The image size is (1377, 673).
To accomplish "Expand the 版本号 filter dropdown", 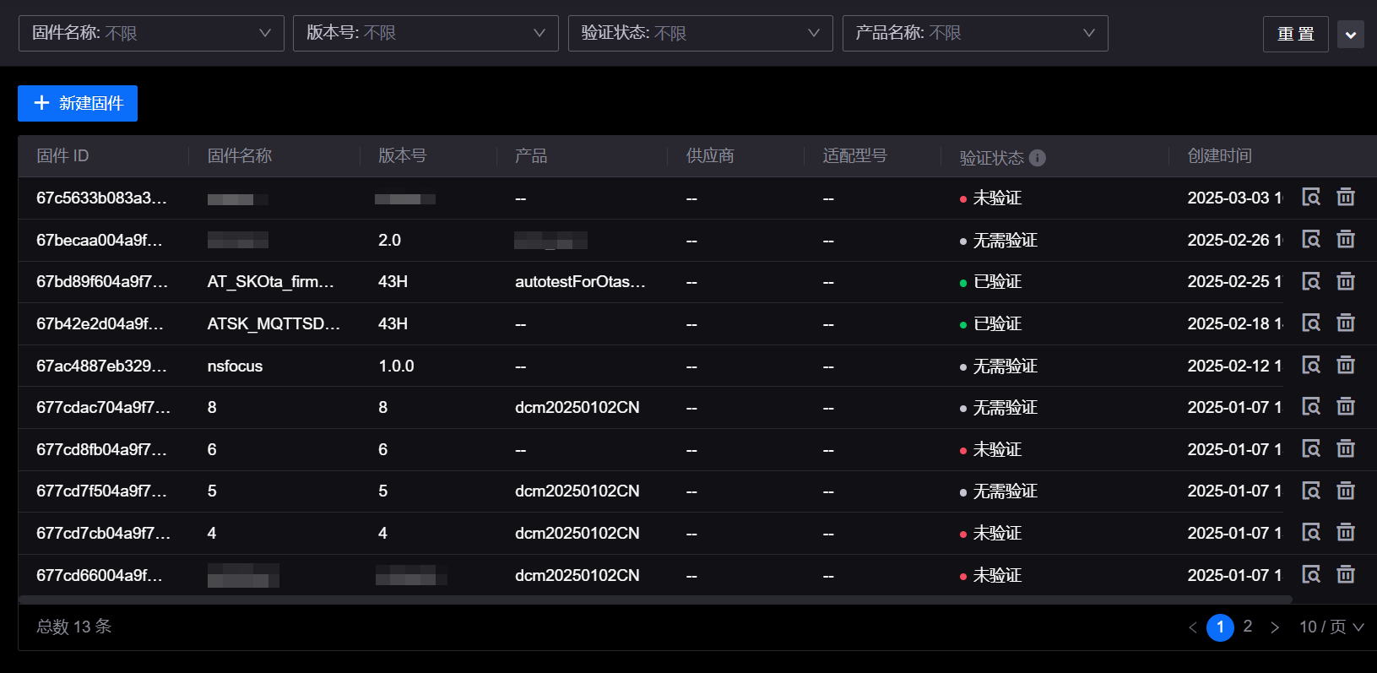I will click(426, 33).
